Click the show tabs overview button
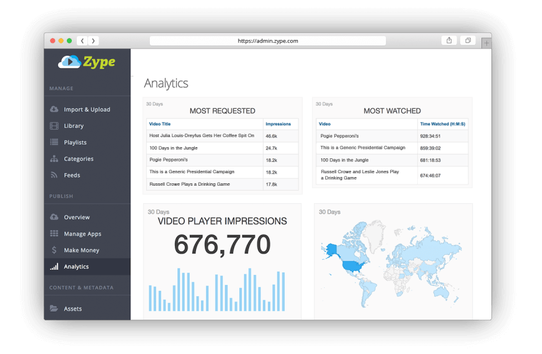 [468, 41]
